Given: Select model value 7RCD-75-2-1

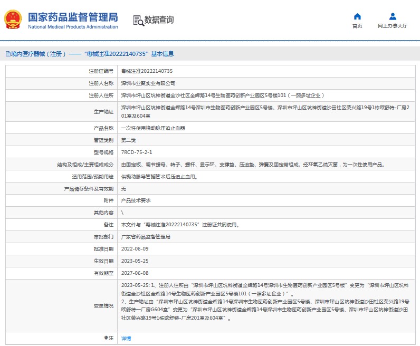Looking at the screenshot, I should coord(137,152).
